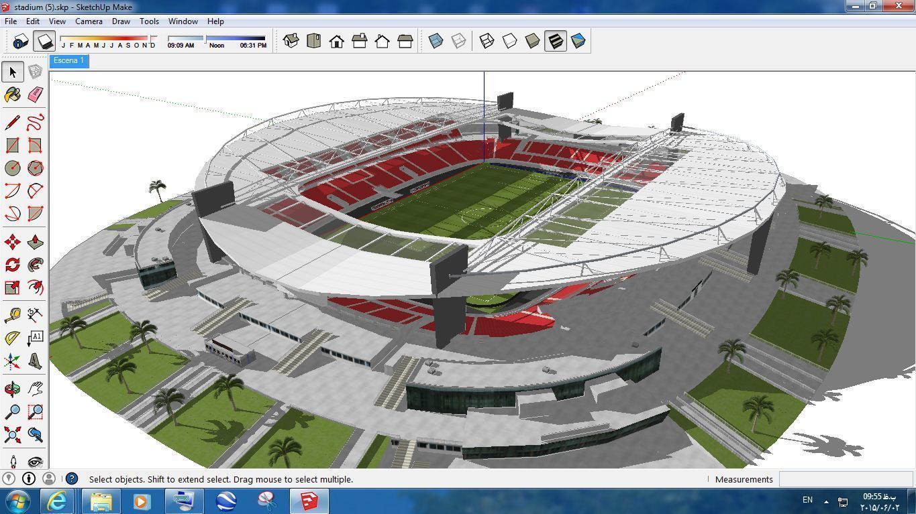Choose the Zoom magnifier tool
The width and height of the screenshot is (916, 514).
click(13, 411)
